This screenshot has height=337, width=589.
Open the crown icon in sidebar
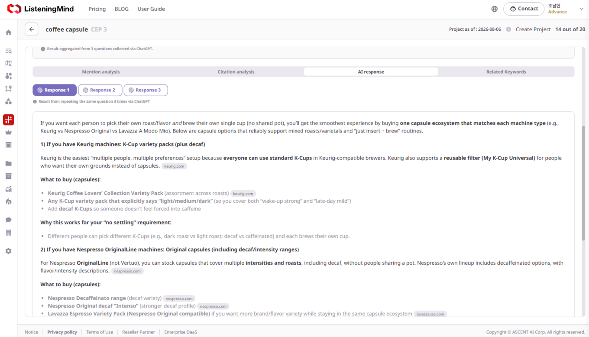pos(8,132)
